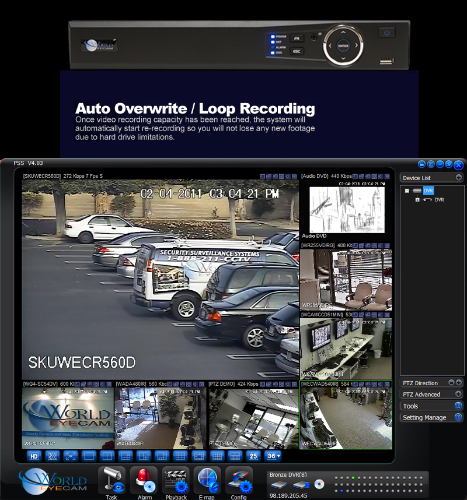Select the child DVR entry in device tree
The width and height of the screenshot is (467, 500).
439,200
